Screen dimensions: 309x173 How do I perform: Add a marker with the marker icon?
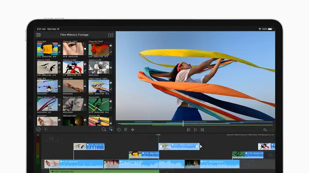point(126,130)
